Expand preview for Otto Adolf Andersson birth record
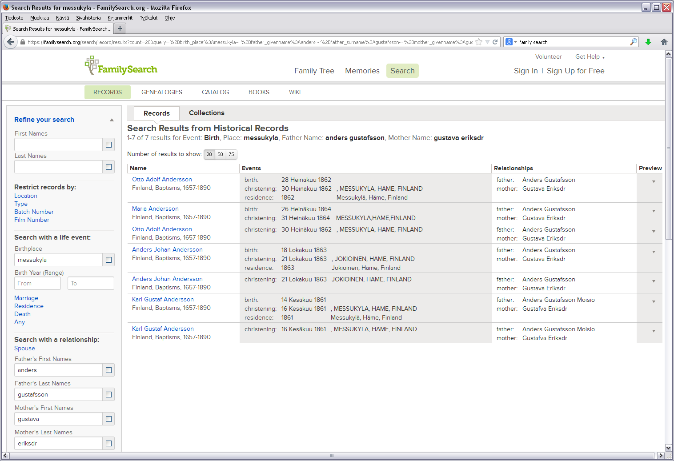674x461 pixels. [654, 181]
